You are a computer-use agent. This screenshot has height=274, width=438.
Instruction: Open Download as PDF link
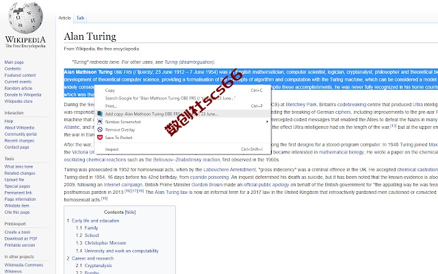[21, 238]
